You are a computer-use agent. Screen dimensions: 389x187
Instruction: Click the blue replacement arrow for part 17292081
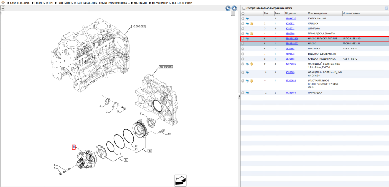(x=247, y=93)
